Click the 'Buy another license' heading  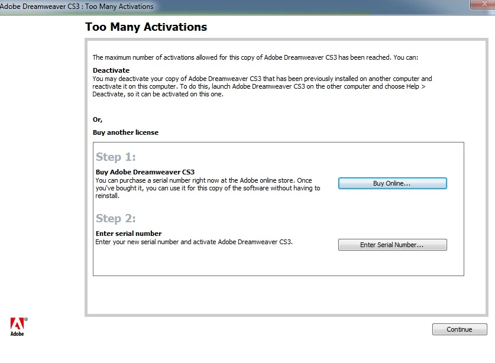coord(125,132)
